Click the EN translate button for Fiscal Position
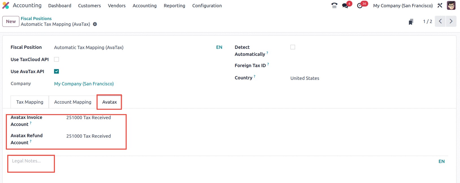This screenshot has height=183, width=460. (219, 47)
